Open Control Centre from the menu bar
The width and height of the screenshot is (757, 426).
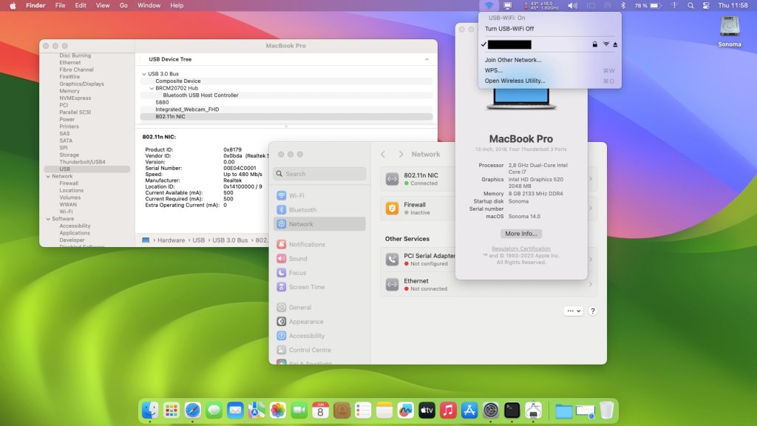click(x=706, y=5)
